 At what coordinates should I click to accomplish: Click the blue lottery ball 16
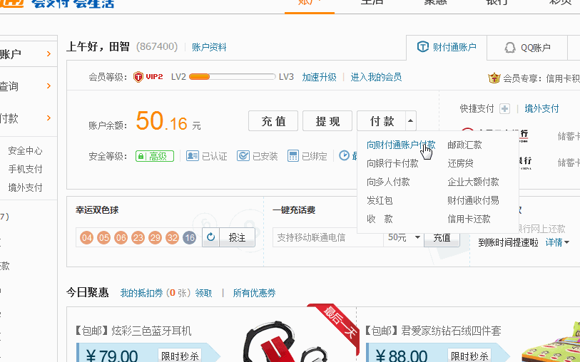tap(189, 237)
